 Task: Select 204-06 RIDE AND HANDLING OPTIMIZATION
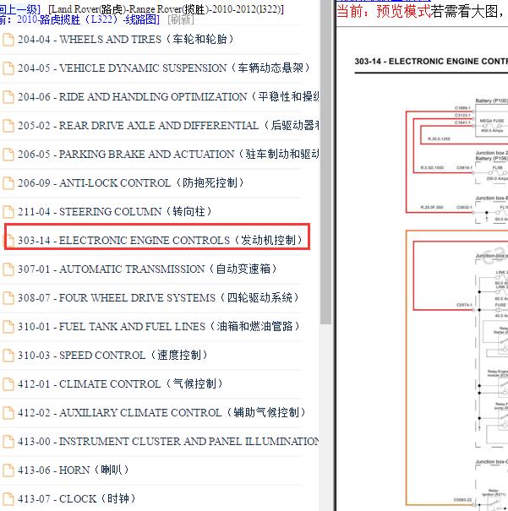tap(168, 97)
